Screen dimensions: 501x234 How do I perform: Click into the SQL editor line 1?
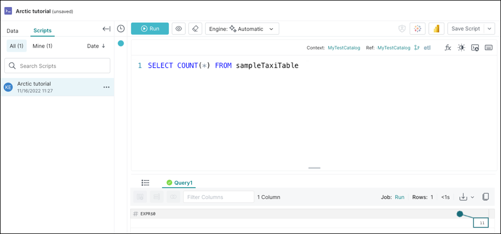pyautogui.click(x=223, y=66)
